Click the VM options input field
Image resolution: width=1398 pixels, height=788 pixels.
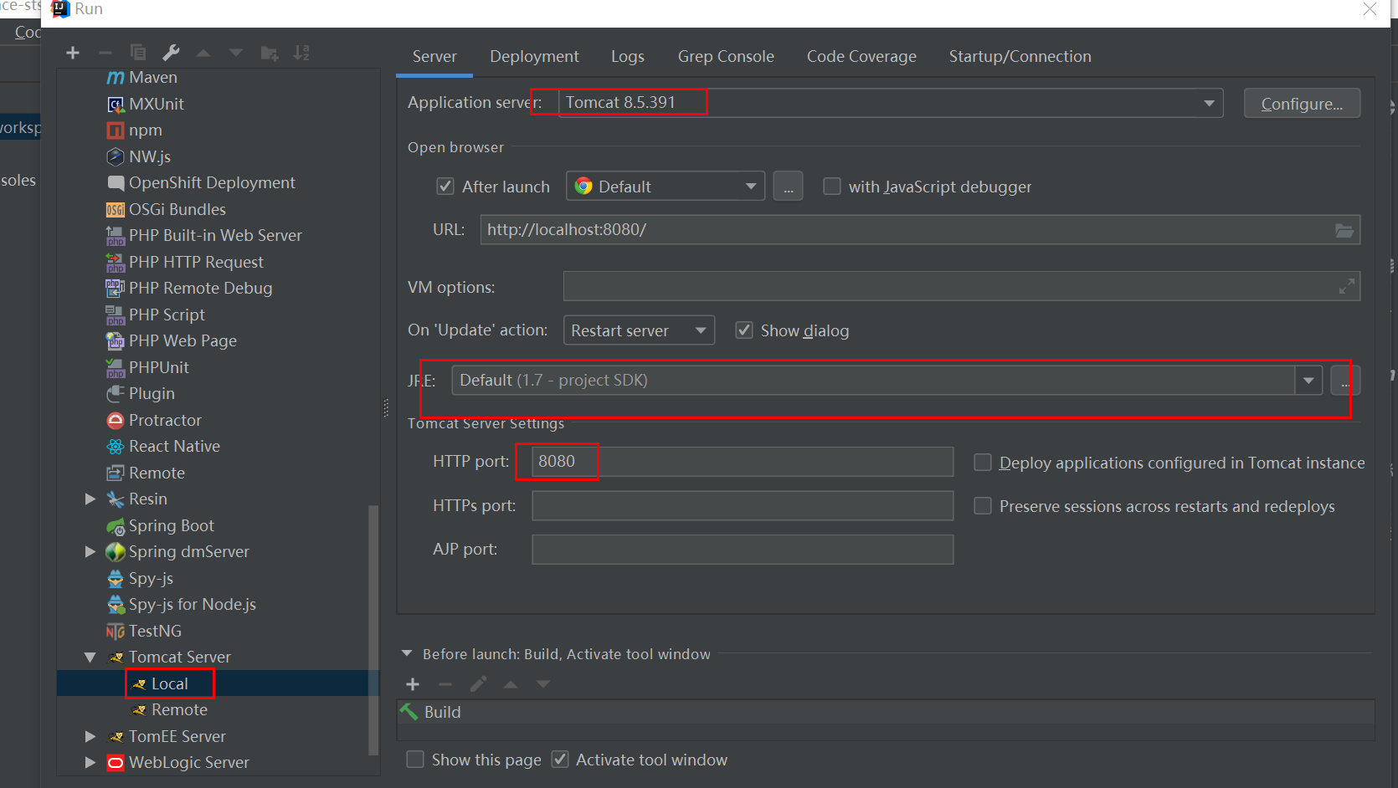961,286
